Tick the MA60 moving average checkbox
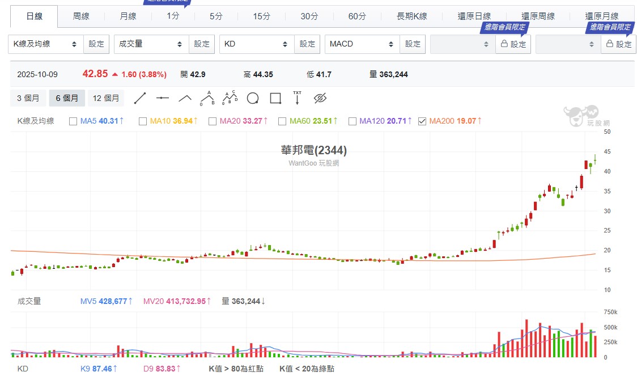This screenshot has height=376, width=637. (282, 121)
